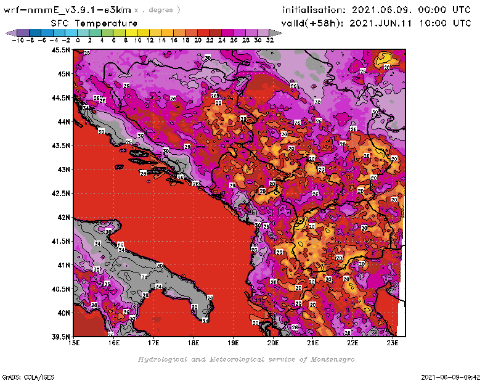Click the model title 'wrf-nmmE_v3.9.1-e3km'
The height and width of the screenshot is (381, 493).
coord(67,10)
